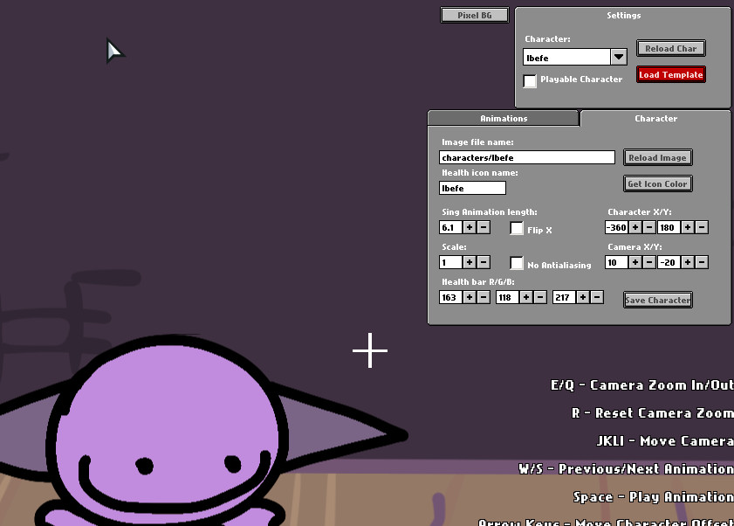Select the Character tab

pos(655,118)
